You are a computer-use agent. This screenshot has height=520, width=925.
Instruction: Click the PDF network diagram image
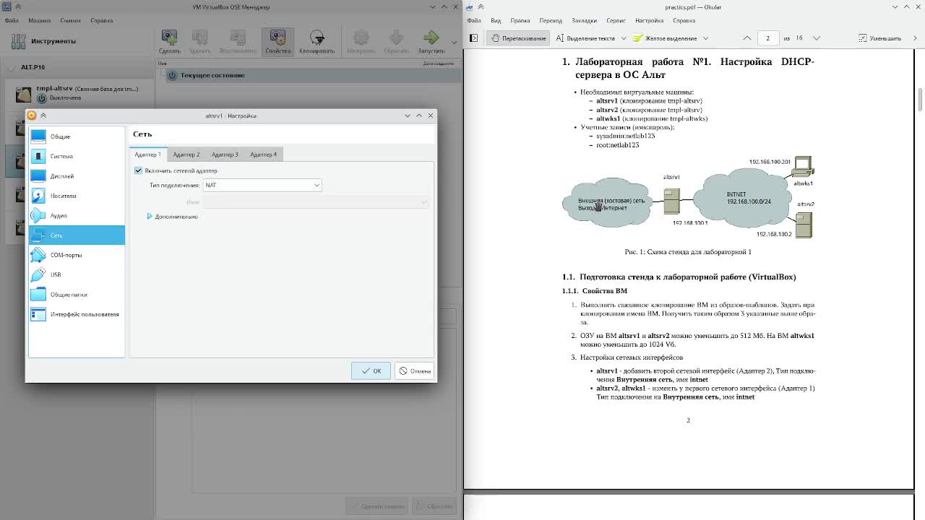tap(688, 197)
